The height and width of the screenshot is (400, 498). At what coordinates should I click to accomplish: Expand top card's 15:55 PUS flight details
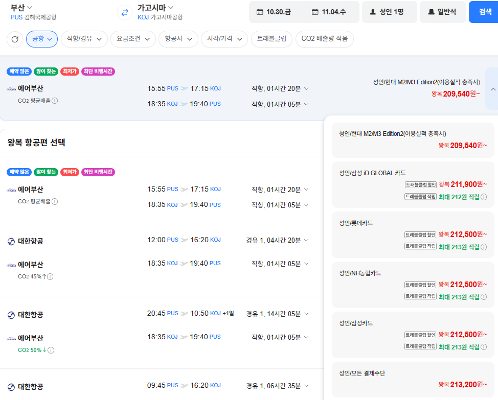coord(306,88)
